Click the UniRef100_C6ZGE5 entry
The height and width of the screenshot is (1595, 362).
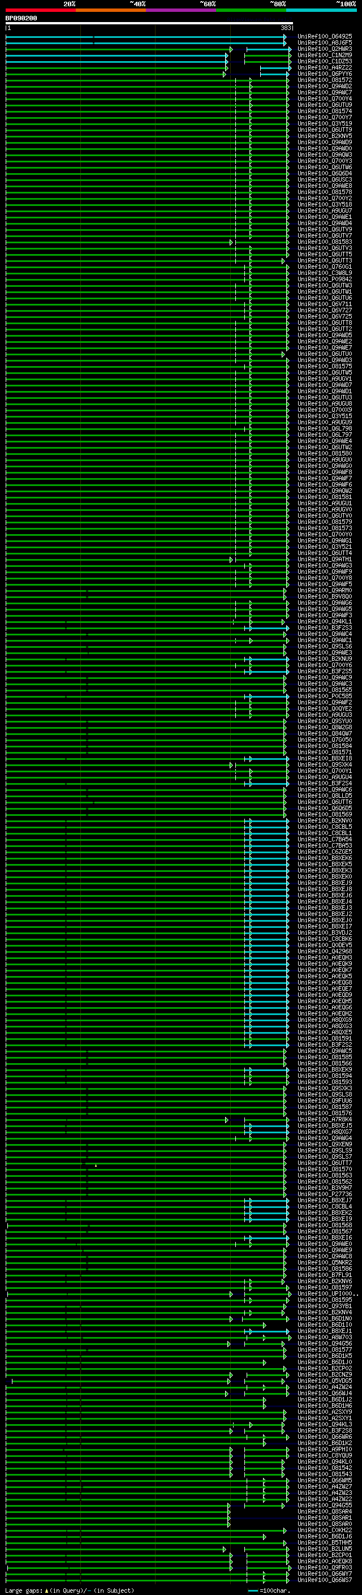click(x=325, y=852)
